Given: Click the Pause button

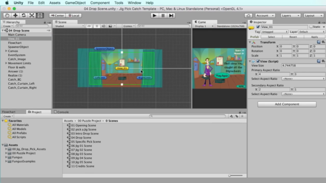Looking at the screenshot, I should point(163,16).
